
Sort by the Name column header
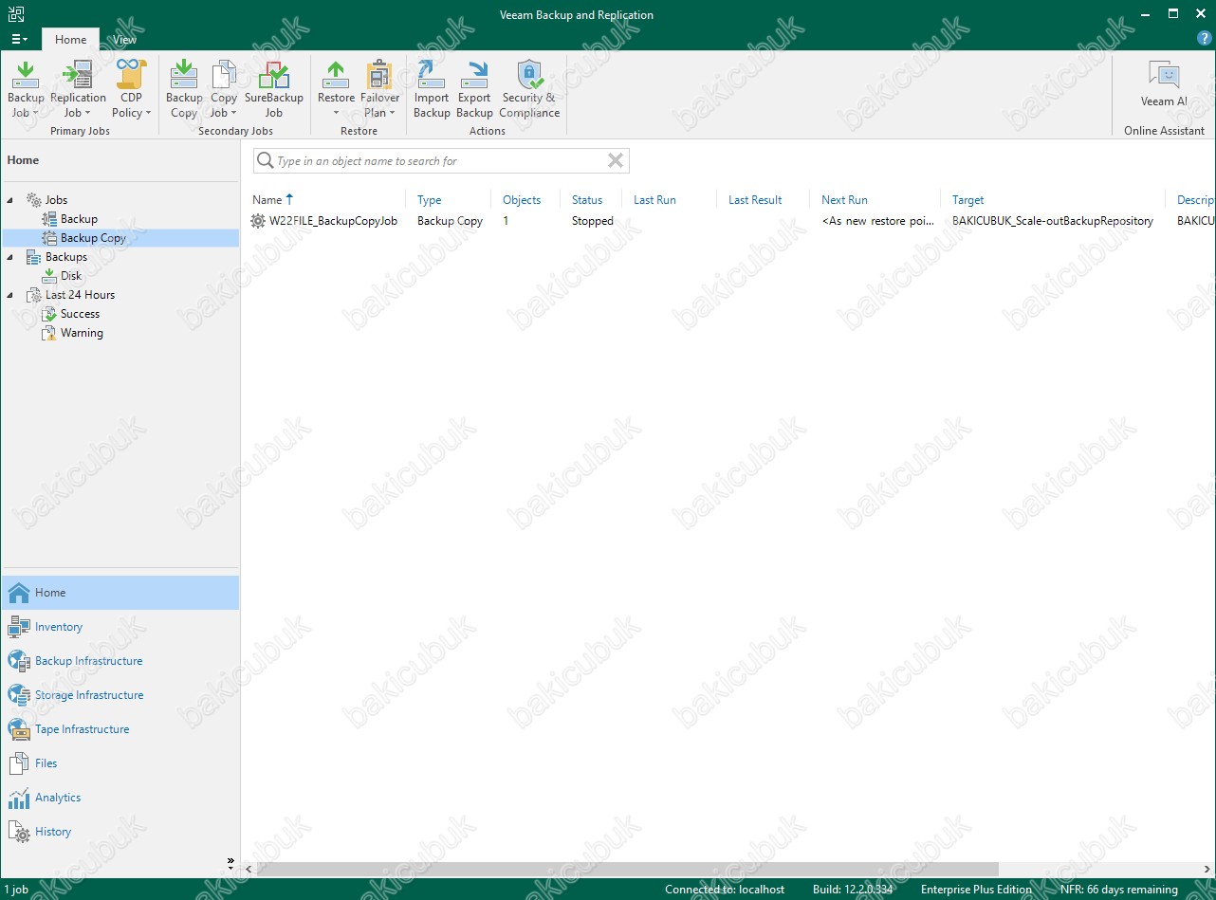click(x=267, y=200)
